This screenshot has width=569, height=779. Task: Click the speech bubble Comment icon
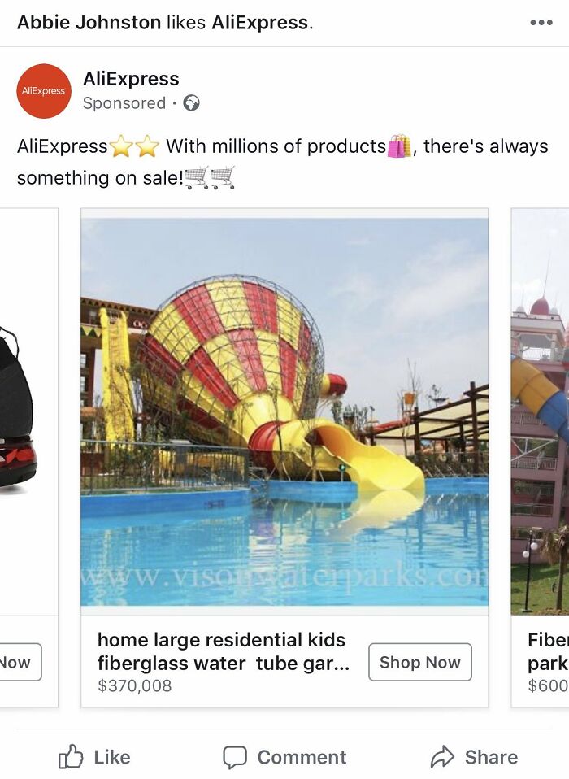tap(234, 757)
